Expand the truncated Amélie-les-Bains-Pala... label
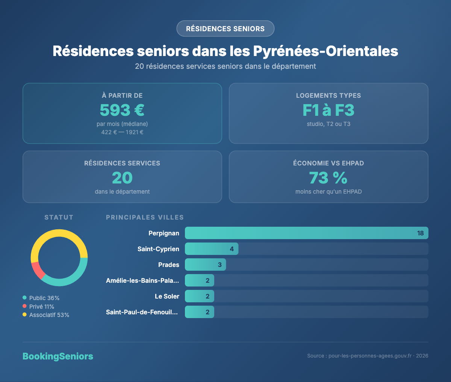Image resolution: width=451 pixels, height=382 pixels. (143, 280)
